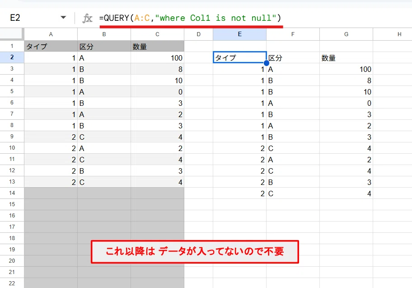Image resolution: width=412 pixels, height=288 pixels.
Task: Click cell C5 with value 0
Action: pos(157,91)
